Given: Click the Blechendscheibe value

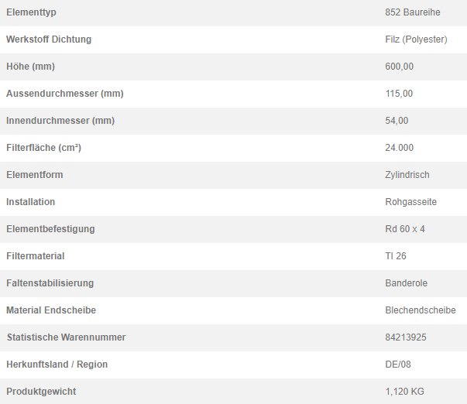Looking at the screenshot, I should tap(421, 310).
